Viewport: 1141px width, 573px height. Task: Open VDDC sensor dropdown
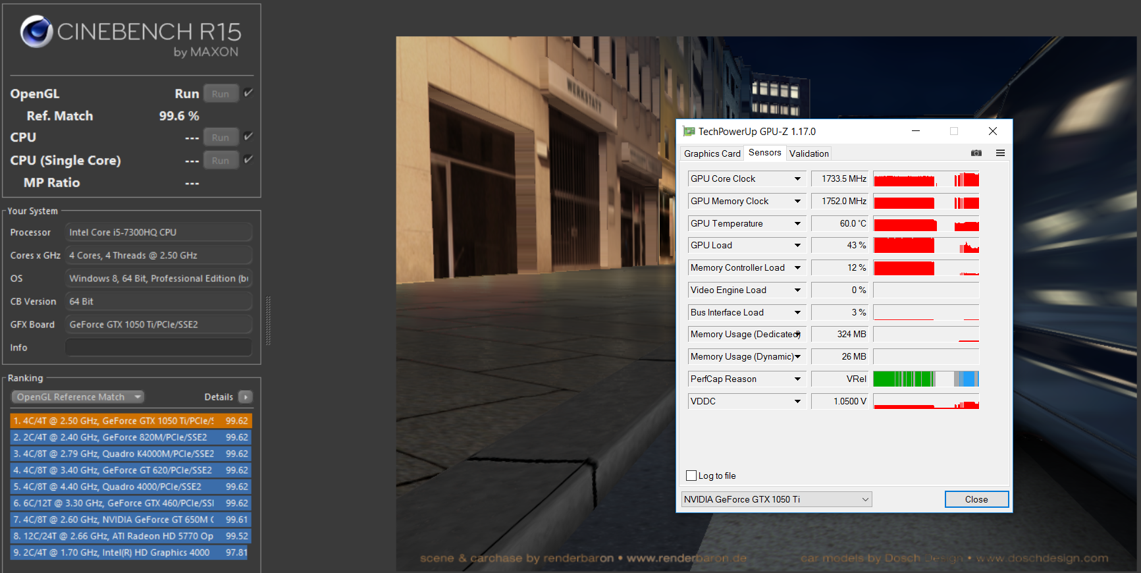coord(797,402)
